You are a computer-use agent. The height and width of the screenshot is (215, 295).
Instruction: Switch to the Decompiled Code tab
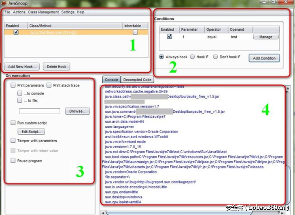[137, 80]
